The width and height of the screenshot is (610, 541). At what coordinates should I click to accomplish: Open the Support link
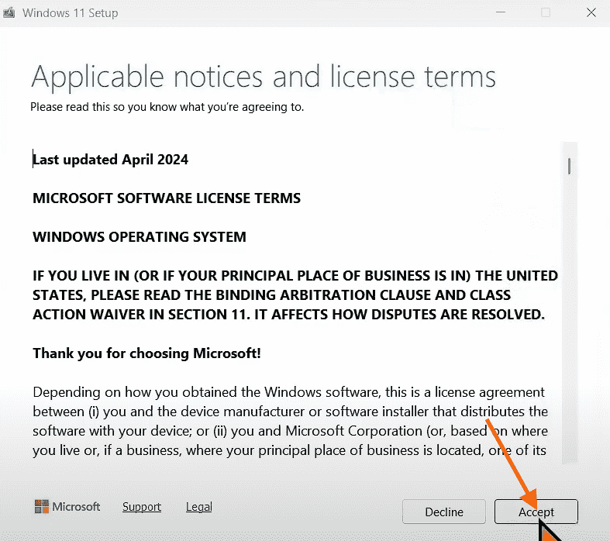[142, 507]
